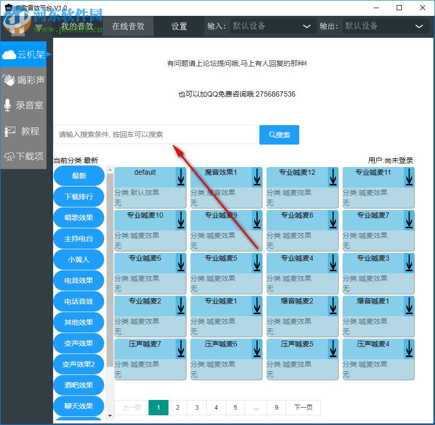The height and width of the screenshot is (425, 435).
Task: Expand the pagination ellipsis for more pages
Action: (256, 408)
